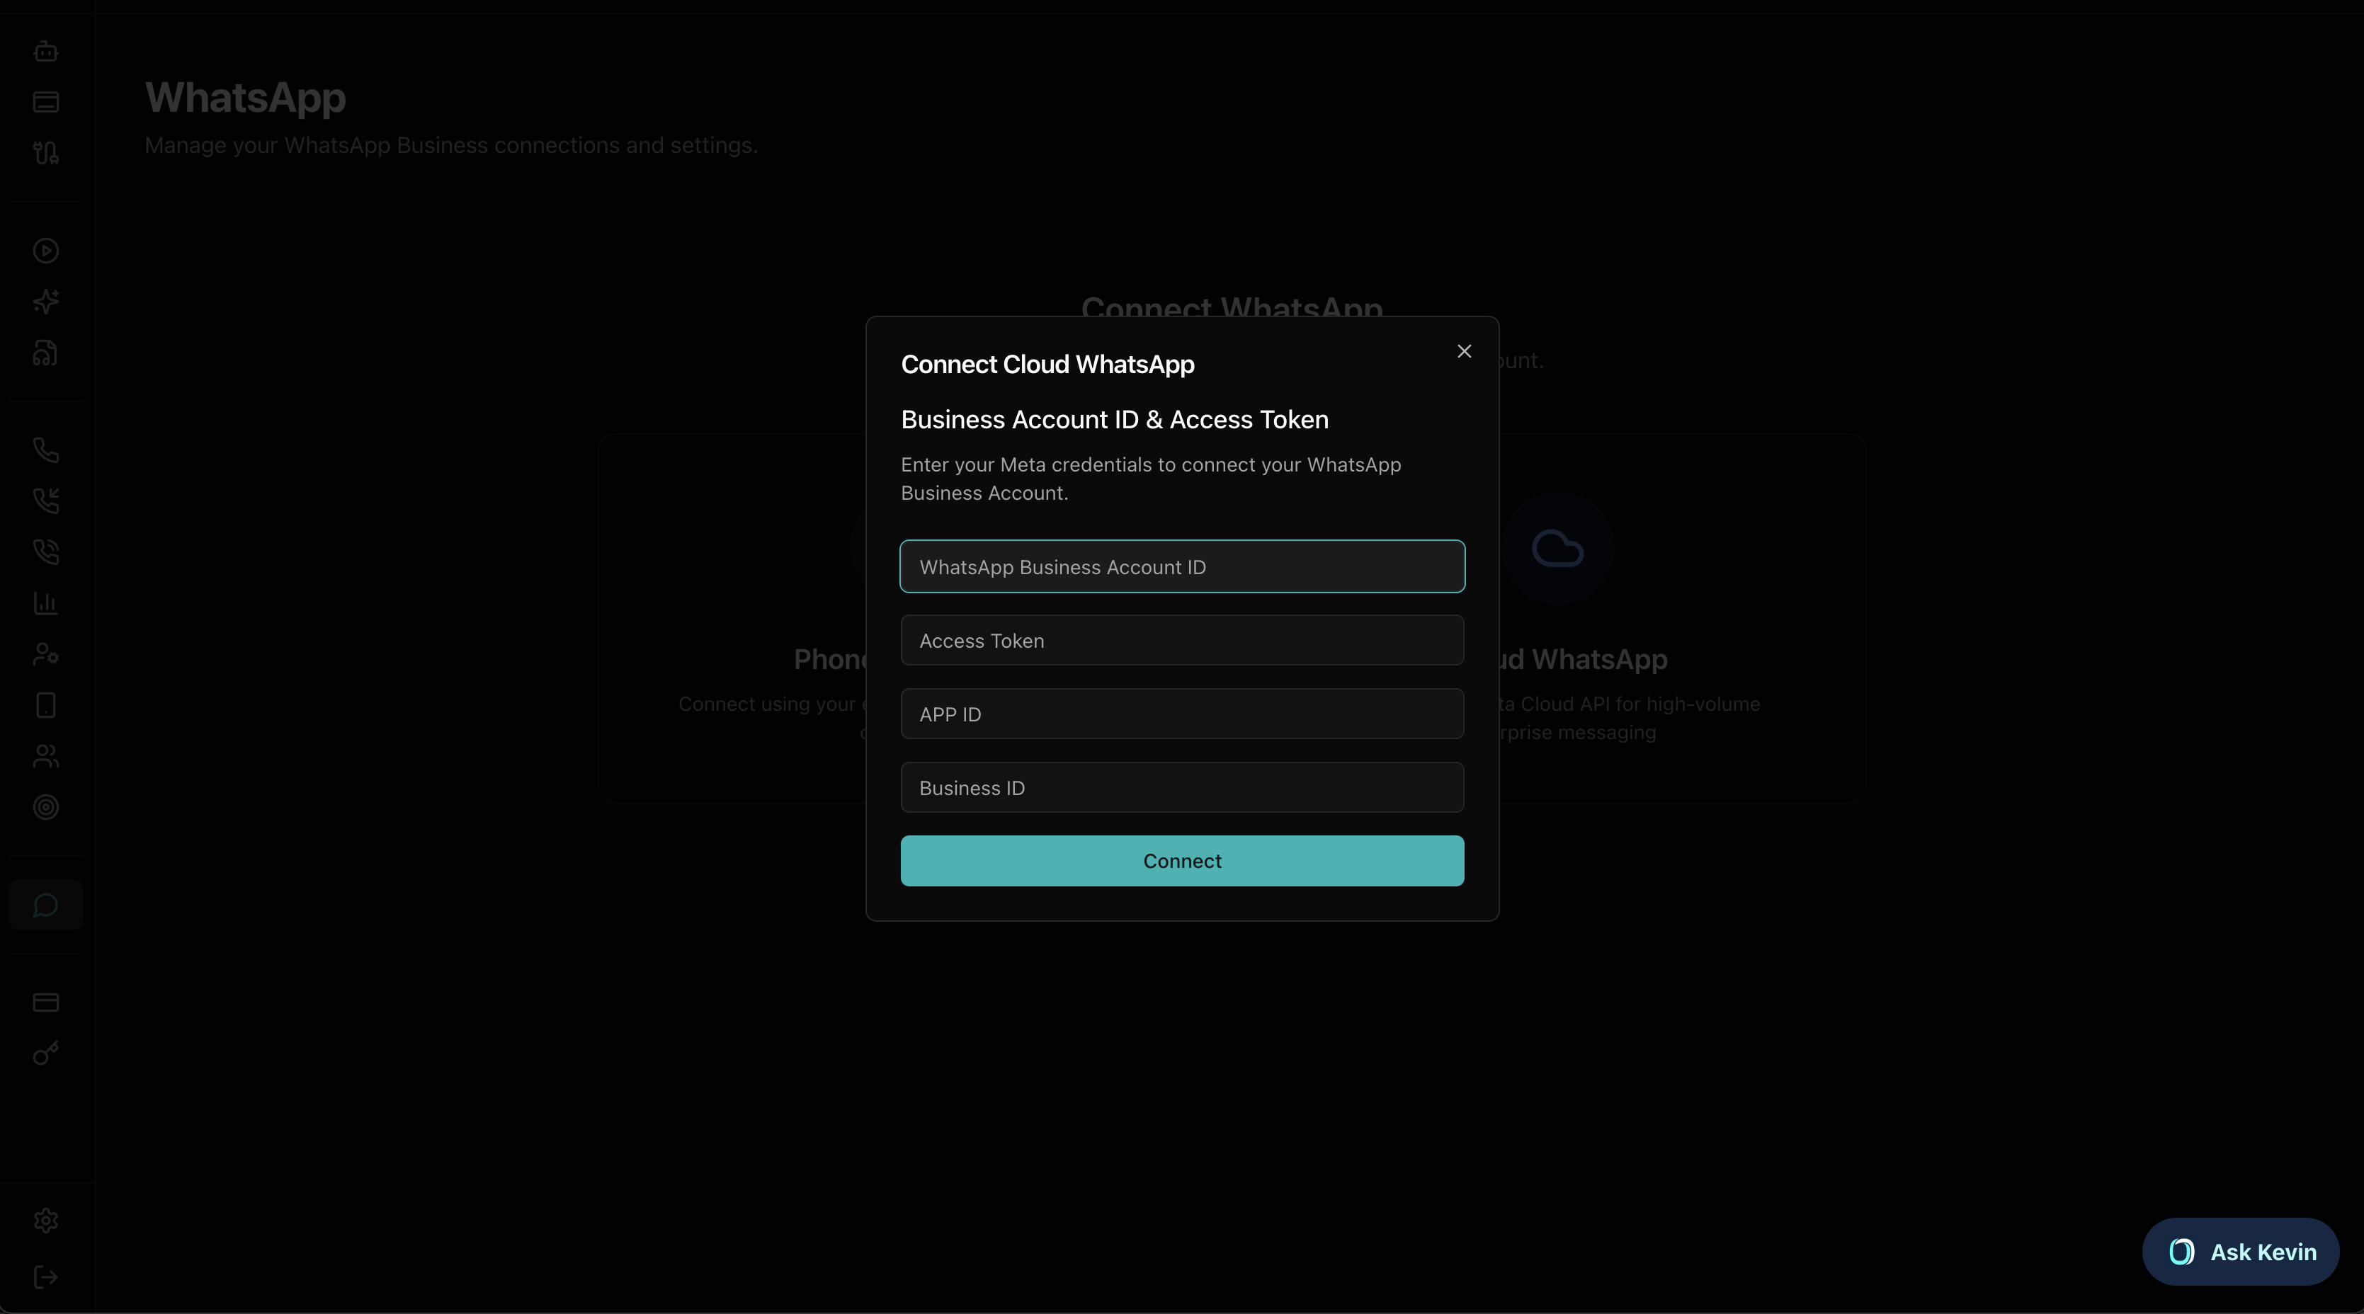Click the Cloud WhatsApp card title

[1583, 659]
